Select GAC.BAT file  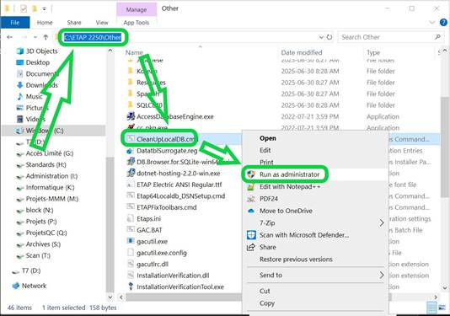click(x=149, y=230)
